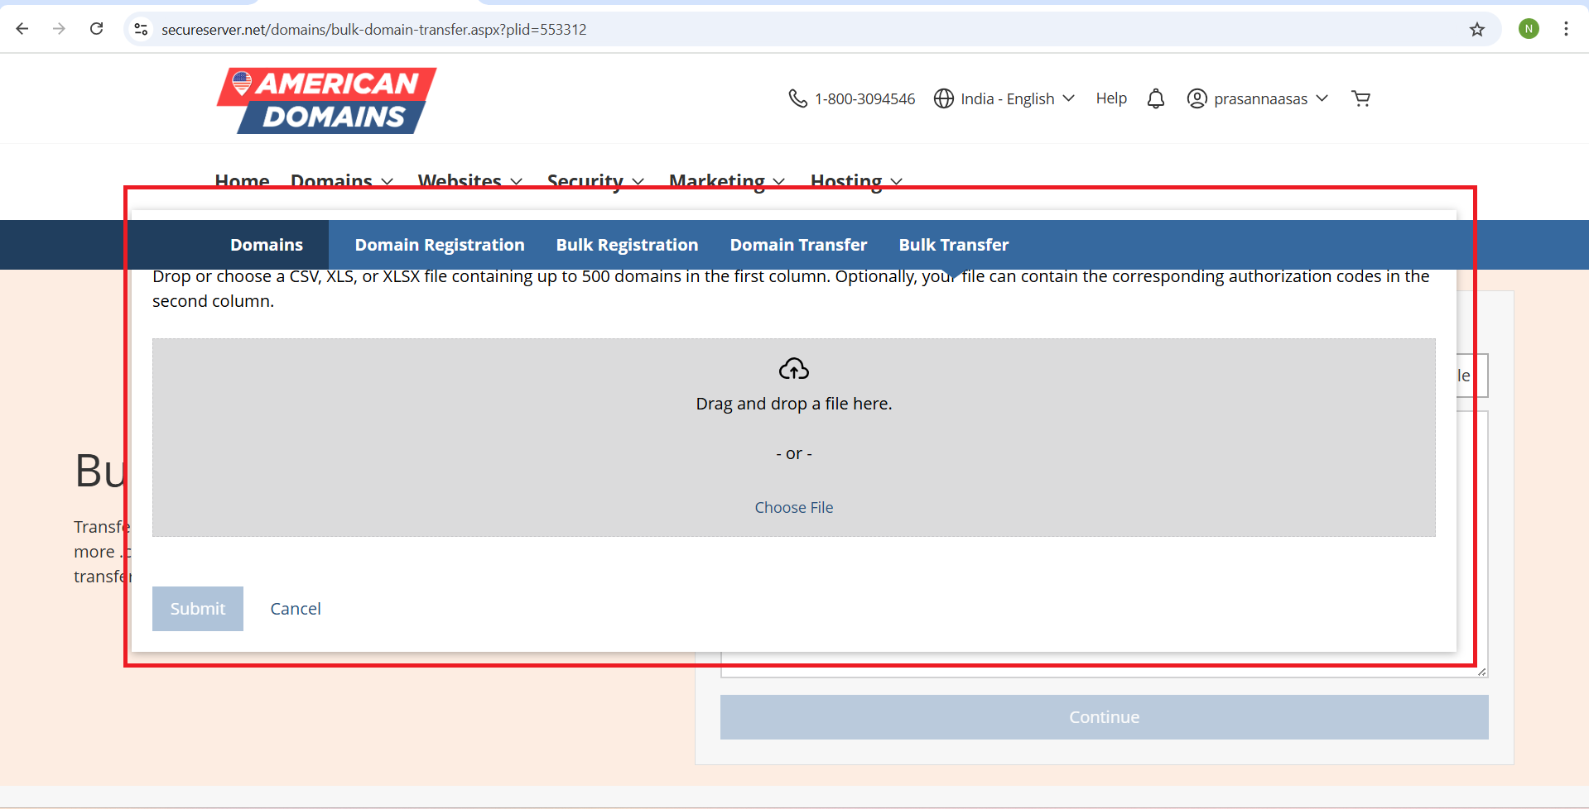The image size is (1589, 809).
Task: Reload the page using the refresh icon
Action: click(x=97, y=29)
